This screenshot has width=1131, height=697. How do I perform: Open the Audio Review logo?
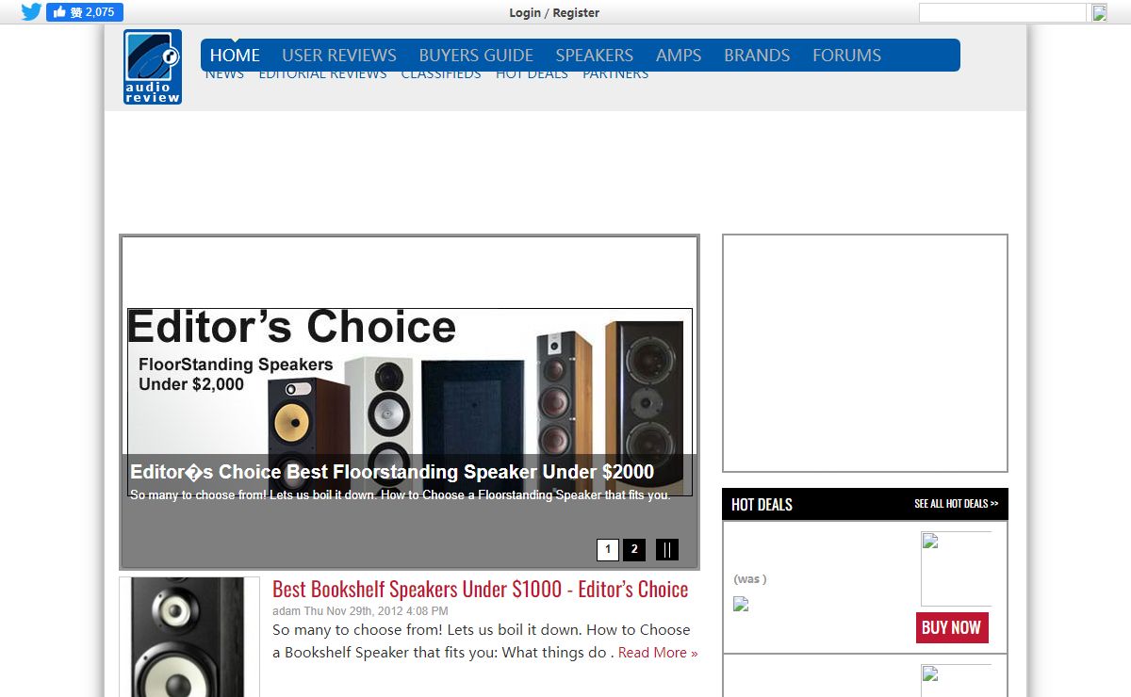coord(153,67)
